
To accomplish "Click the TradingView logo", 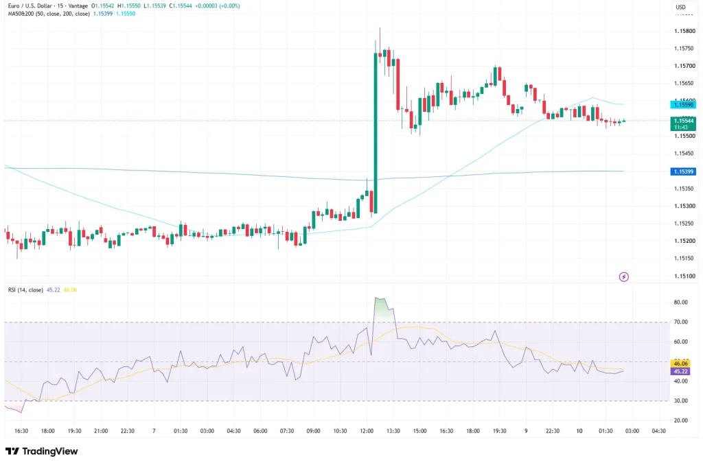I will (41, 451).
